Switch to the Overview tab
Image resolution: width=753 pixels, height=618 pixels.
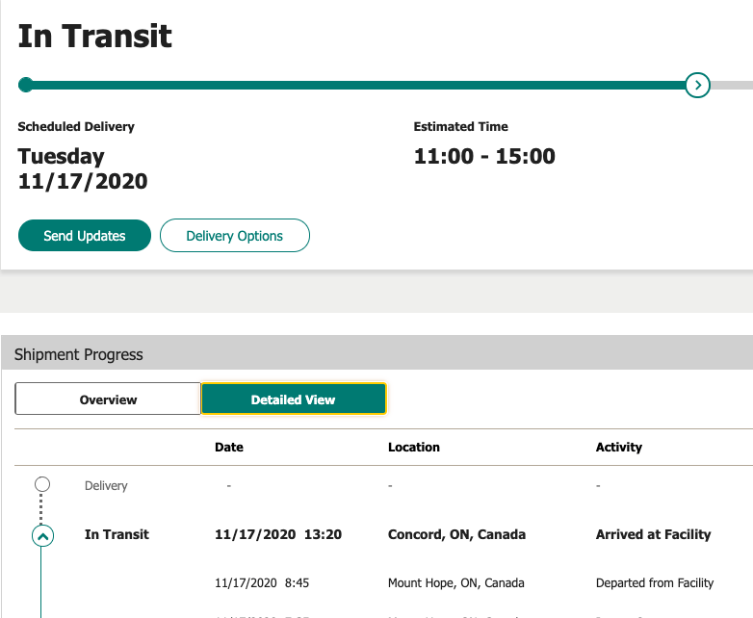pos(108,399)
